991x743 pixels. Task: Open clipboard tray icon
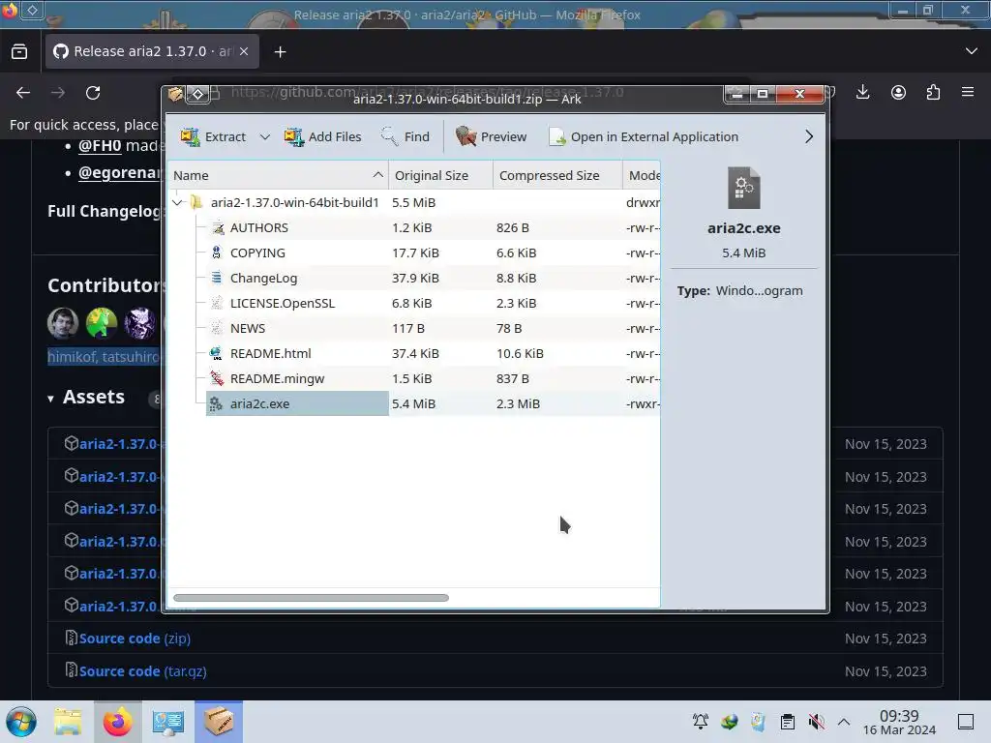[x=788, y=722]
